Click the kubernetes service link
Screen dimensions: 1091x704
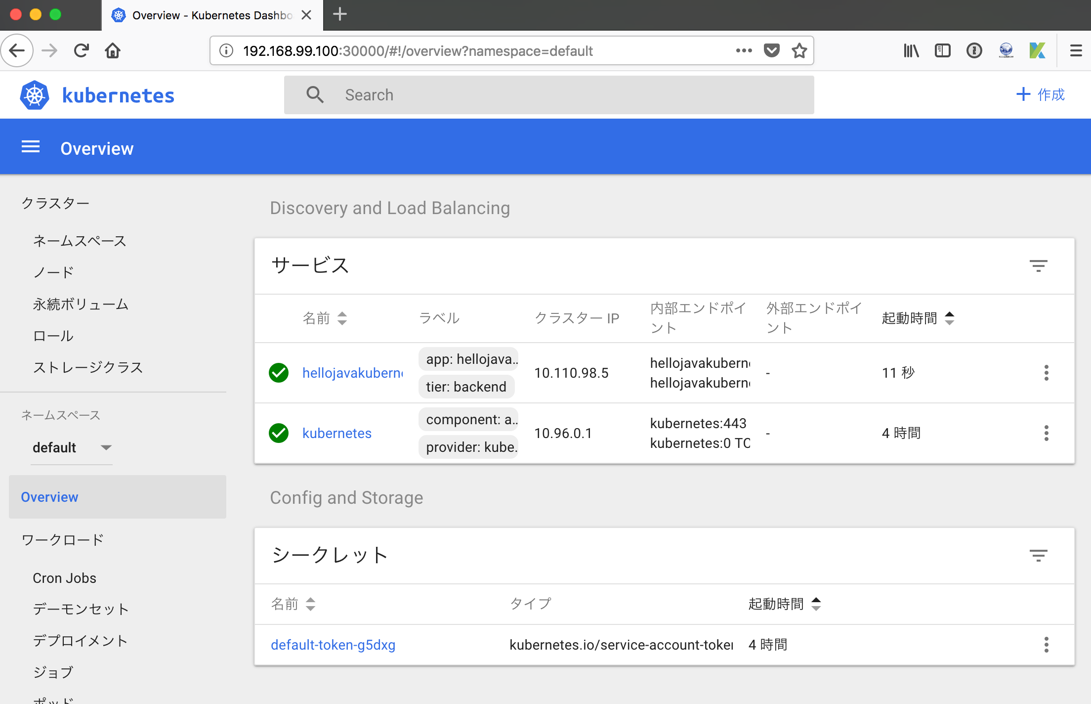336,433
